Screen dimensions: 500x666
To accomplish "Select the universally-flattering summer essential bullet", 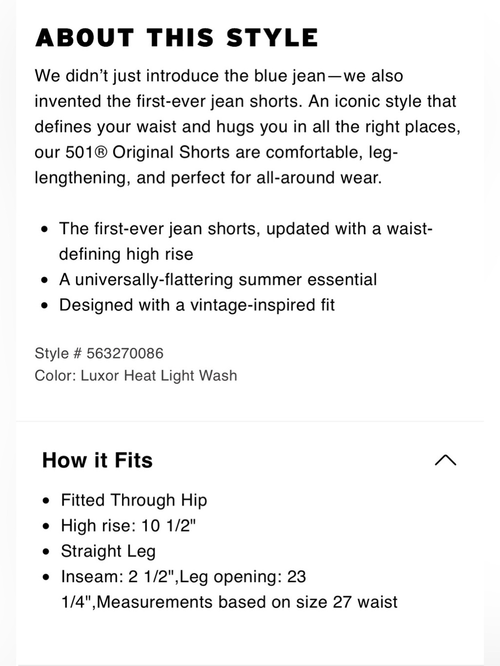I will [x=218, y=280].
